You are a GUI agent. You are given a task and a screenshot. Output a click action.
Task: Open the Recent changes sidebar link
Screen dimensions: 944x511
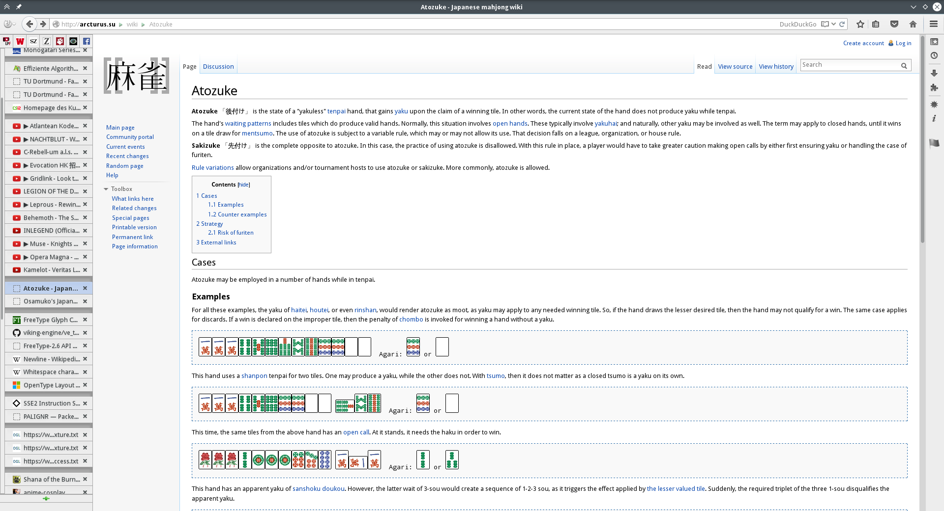click(x=127, y=156)
